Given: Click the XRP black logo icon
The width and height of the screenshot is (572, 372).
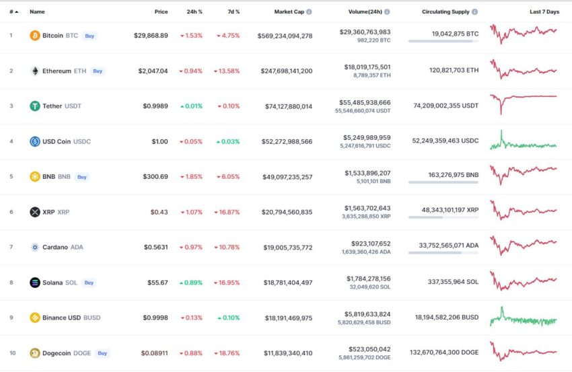Looking at the screenshot, I should coord(34,212).
